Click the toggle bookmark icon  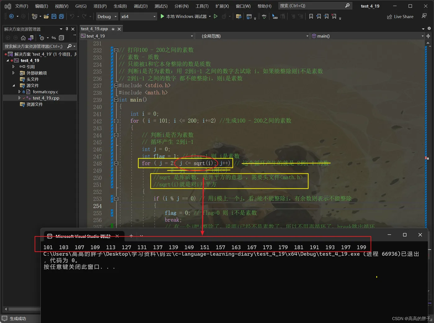point(311,16)
